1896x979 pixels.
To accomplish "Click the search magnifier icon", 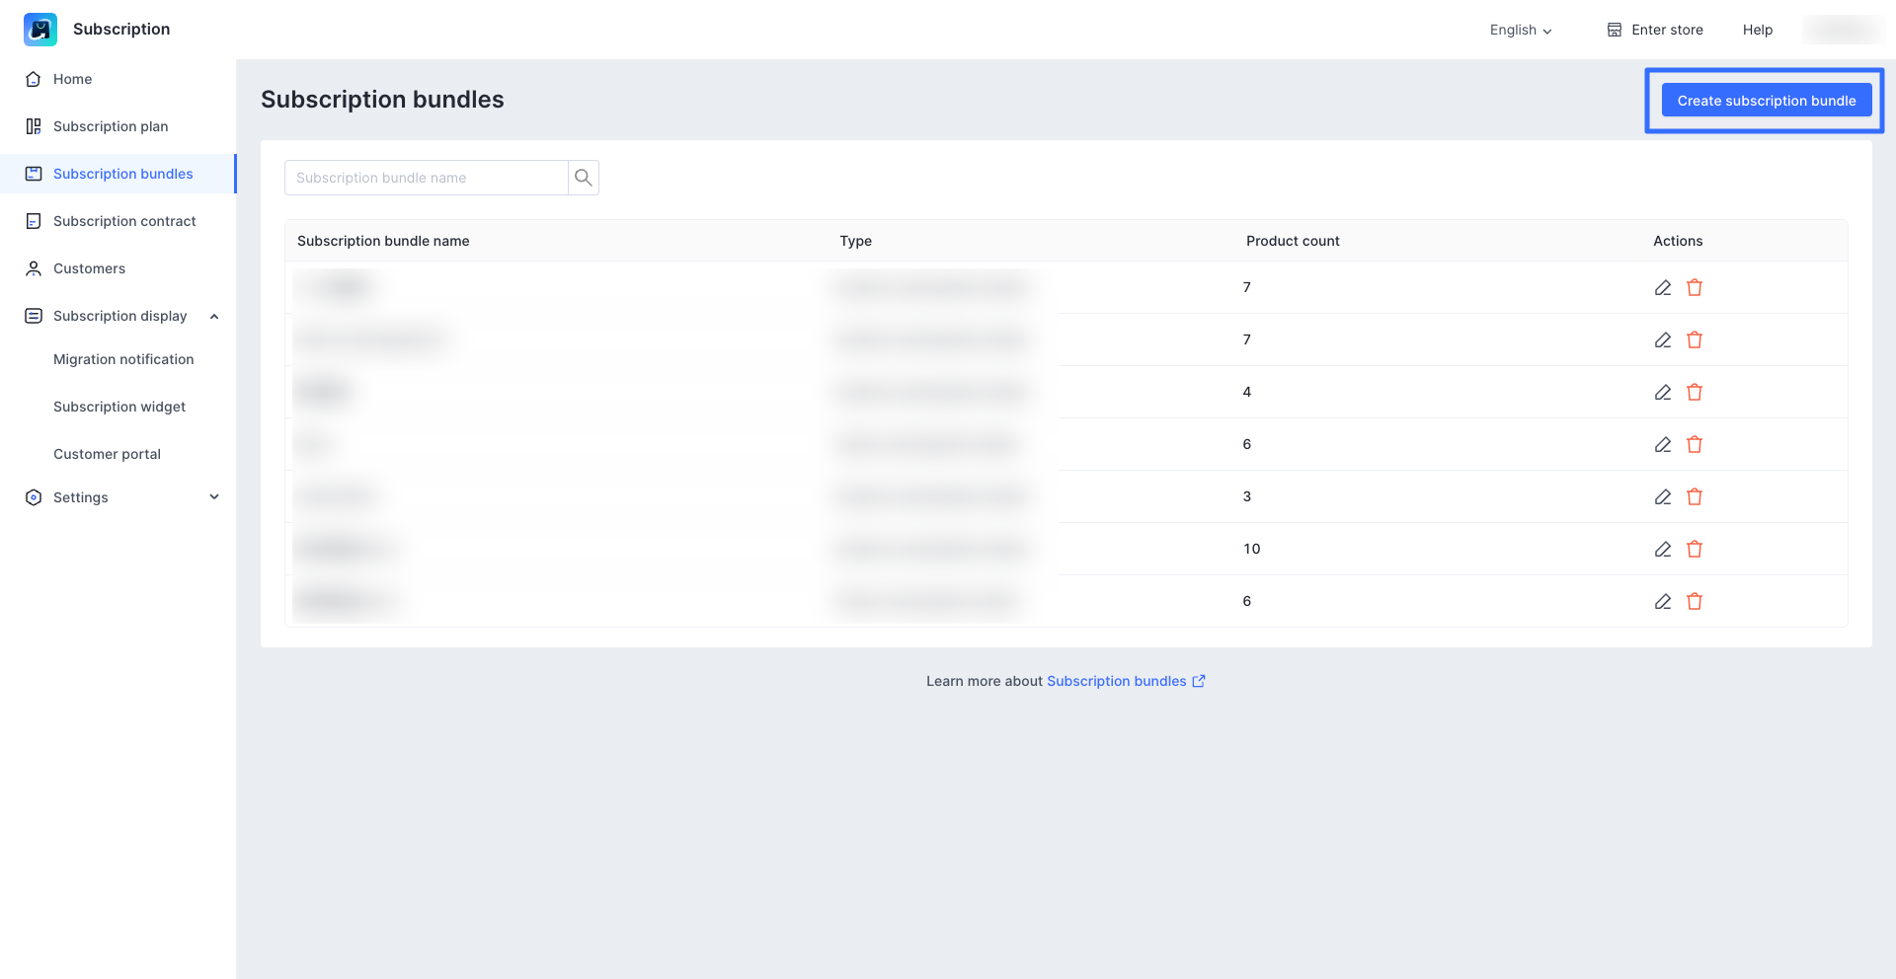I will pyautogui.click(x=584, y=178).
